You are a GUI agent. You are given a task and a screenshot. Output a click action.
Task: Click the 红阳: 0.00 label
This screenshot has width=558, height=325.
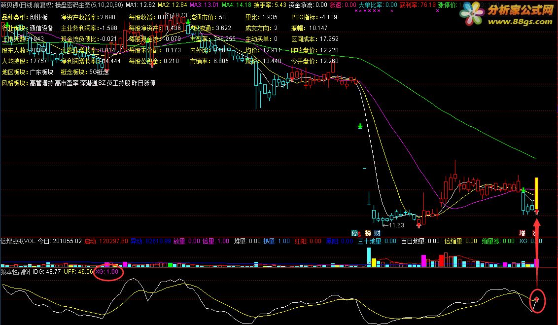[x=308, y=241]
